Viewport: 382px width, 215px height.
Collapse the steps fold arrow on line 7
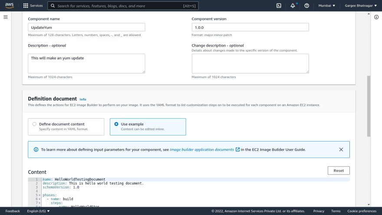pyautogui.click(x=40, y=203)
